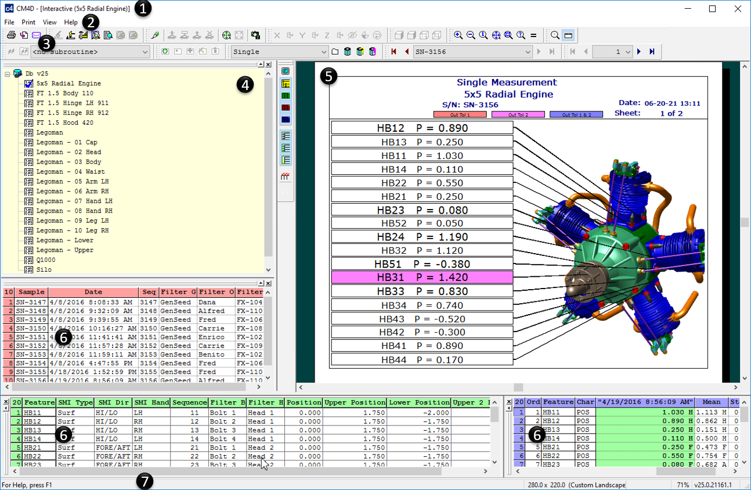Viewport: 751px width, 490px height.
Task: Toggle the highlighted window view button
Action: coord(568,35)
